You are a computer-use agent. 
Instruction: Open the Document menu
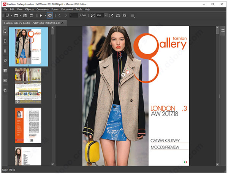point(67,9)
